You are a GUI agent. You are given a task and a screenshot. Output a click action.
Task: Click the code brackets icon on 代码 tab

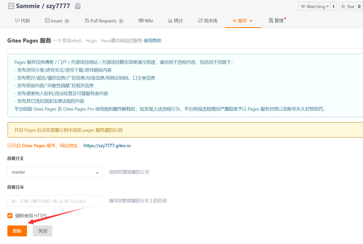pyautogui.click(x=17, y=21)
